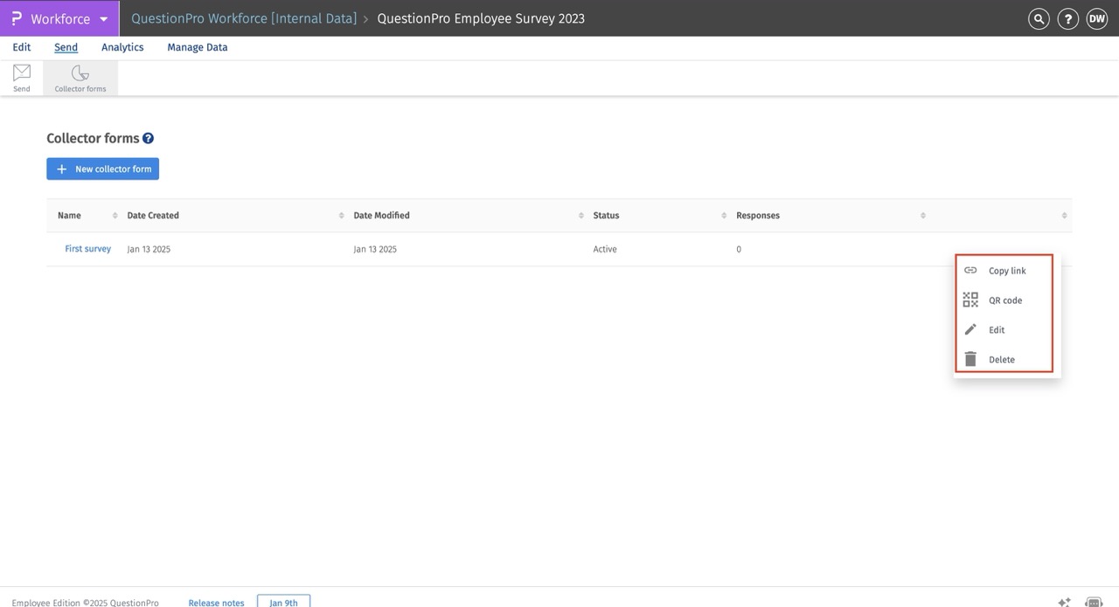This screenshot has height=607, width=1119.
Task: Switch to the Send tab
Action: [x=66, y=47]
